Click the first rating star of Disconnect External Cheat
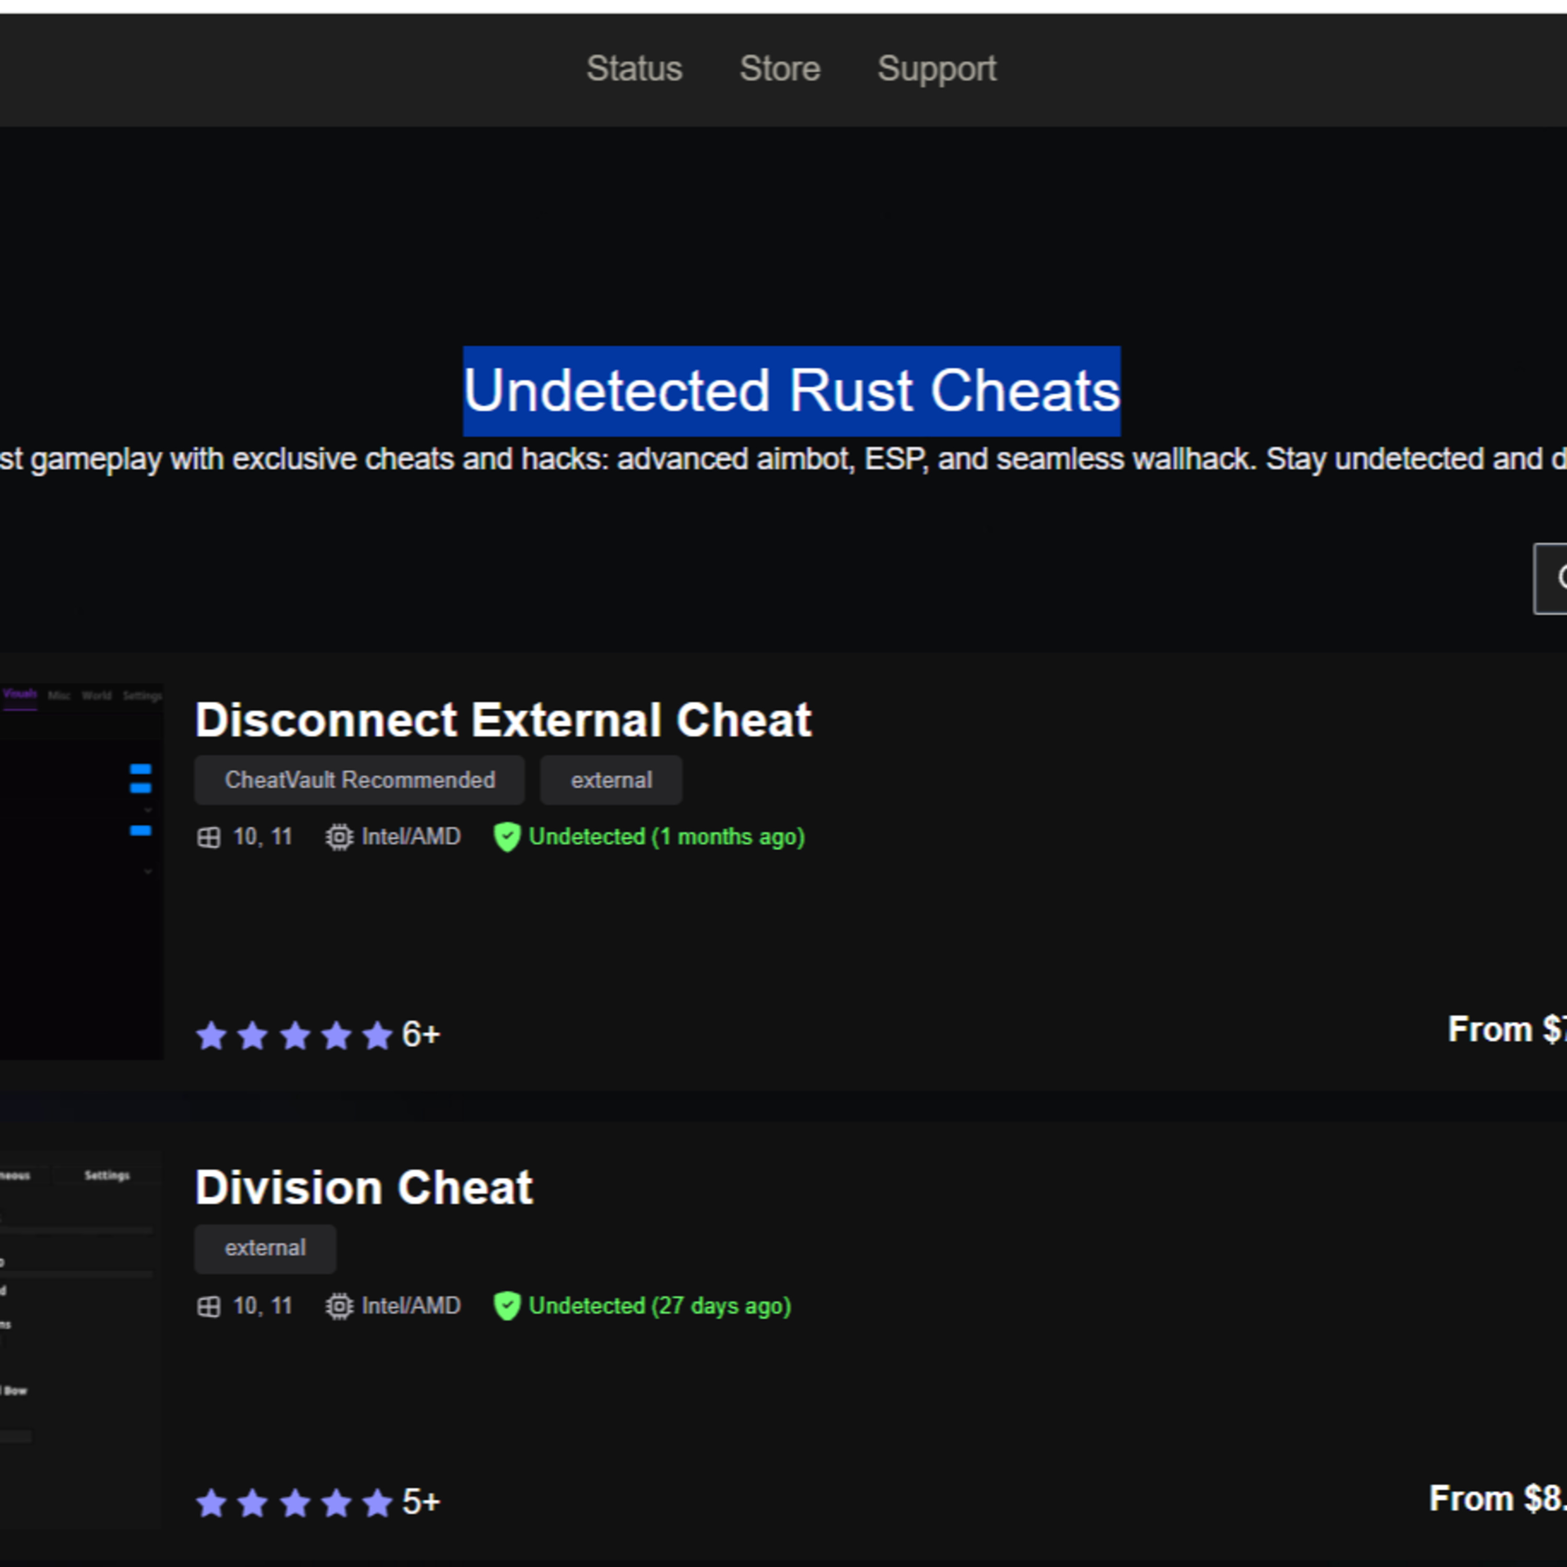 212,1036
